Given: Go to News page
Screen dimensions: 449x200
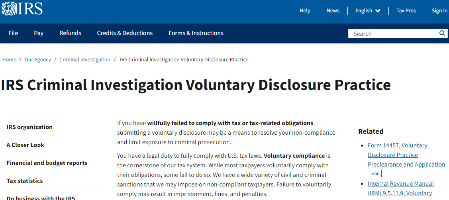Looking at the screenshot, I should pyautogui.click(x=333, y=11).
